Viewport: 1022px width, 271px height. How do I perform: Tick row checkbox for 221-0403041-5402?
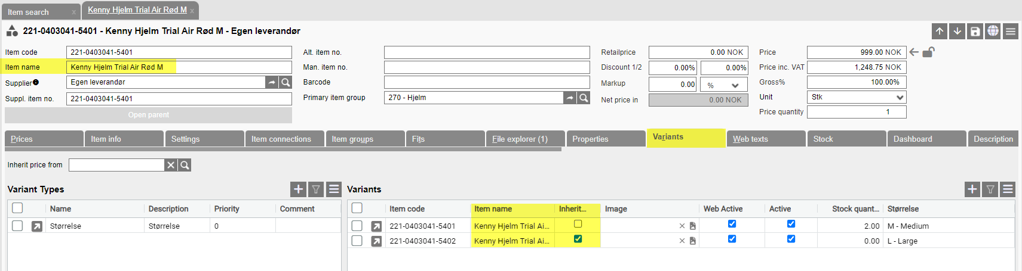[x=357, y=241]
